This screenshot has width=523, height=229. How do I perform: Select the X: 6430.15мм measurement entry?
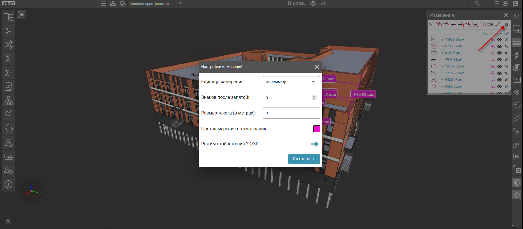point(452,80)
